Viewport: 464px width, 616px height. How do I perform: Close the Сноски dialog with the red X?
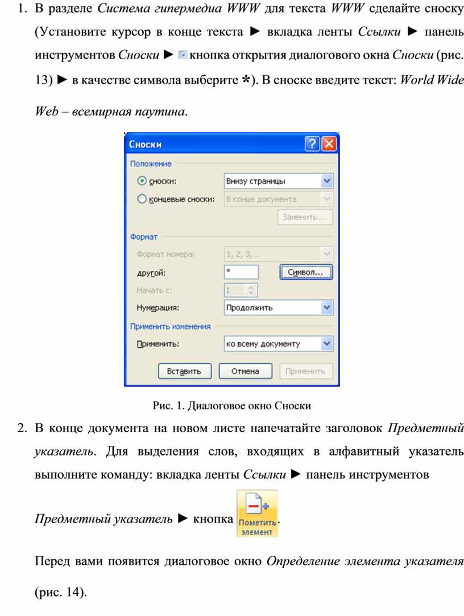point(329,144)
